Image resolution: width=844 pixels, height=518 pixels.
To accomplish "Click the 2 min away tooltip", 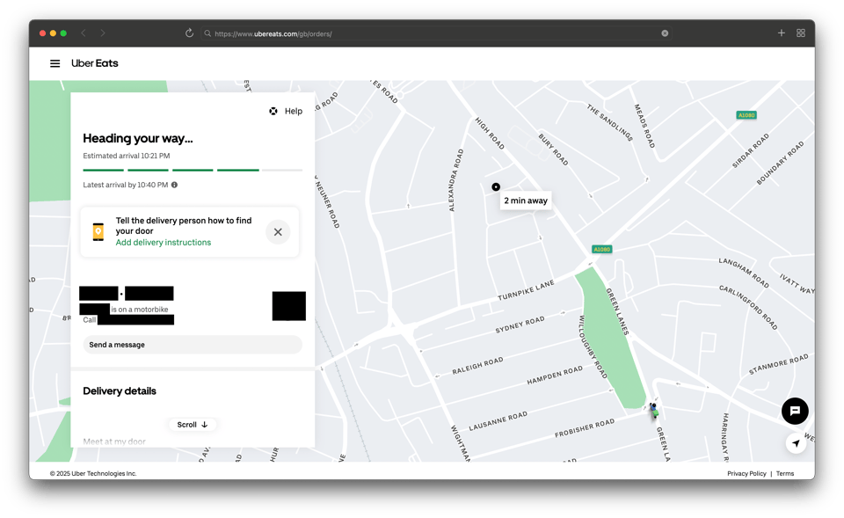I will pyautogui.click(x=526, y=201).
